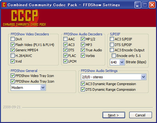The height and width of the screenshot is (123, 157).
Task: Enable AC3 S/PDIF passthrough
Action: (112, 39)
